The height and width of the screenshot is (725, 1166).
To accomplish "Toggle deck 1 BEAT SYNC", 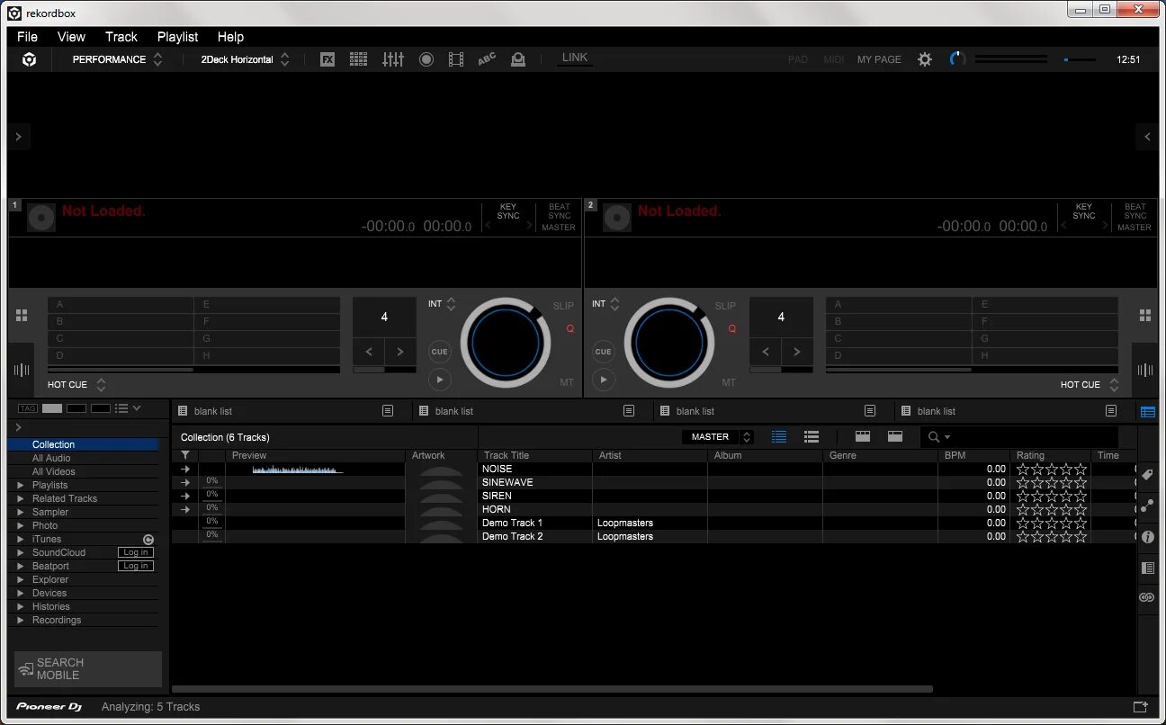I will pos(560,211).
